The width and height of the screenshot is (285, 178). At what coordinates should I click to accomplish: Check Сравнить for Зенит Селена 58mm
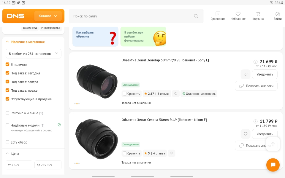click(125, 153)
